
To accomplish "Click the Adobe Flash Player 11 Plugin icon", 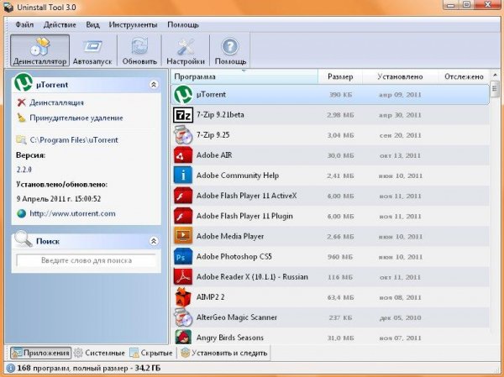I will tap(183, 216).
